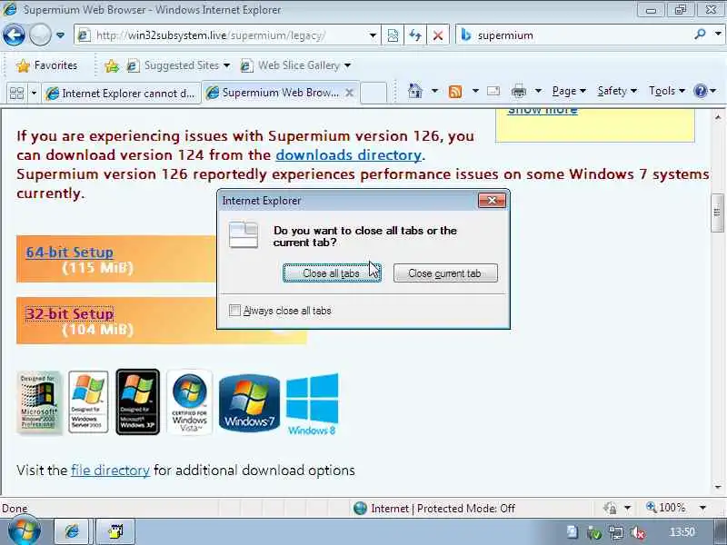Click the Home toolbar icon
Image resolution: width=727 pixels, height=545 pixels.
click(415, 91)
